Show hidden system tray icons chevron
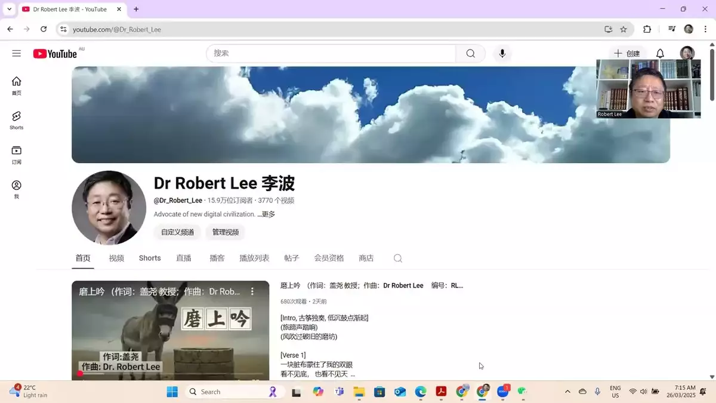Viewport: 716px width, 403px height. pos(567,392)
